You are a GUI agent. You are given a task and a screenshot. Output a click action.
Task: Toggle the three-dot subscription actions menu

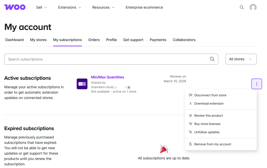pyautogui.click(x=256, y=84)
